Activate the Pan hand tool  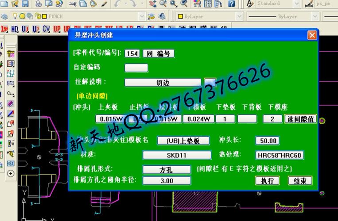coord(153,3)
